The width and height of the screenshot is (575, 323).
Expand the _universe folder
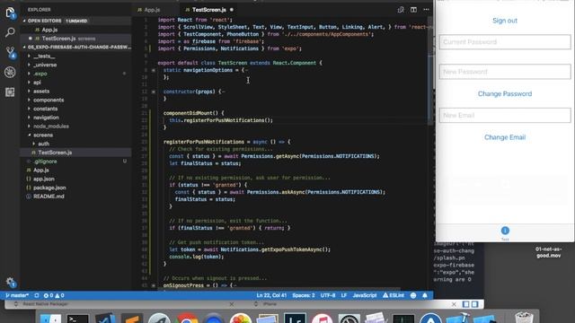[45, 65]
